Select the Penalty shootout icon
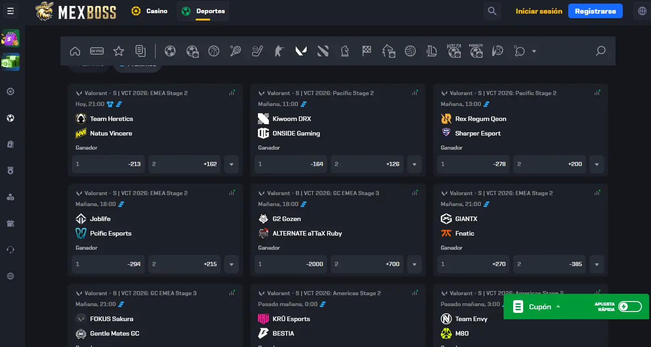Image resolution: width=651 pixels, height=347 pixels. coord(476,51)
